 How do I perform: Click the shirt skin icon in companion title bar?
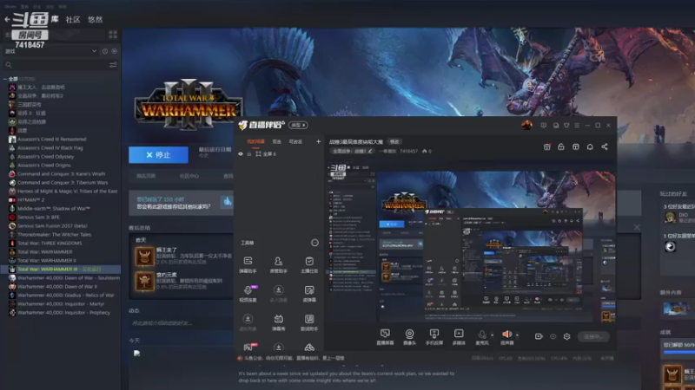[x=566, y=126]
